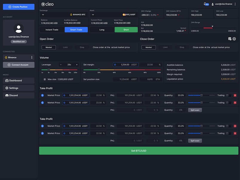240x180 pixels.
Task: Switch to Instant Trade tab
Action: coord(52,30)
